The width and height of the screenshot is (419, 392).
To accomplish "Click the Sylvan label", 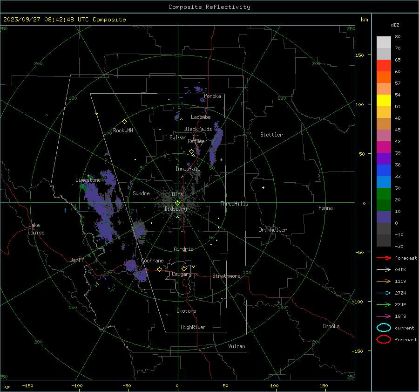I will click(x=178, y=138).
